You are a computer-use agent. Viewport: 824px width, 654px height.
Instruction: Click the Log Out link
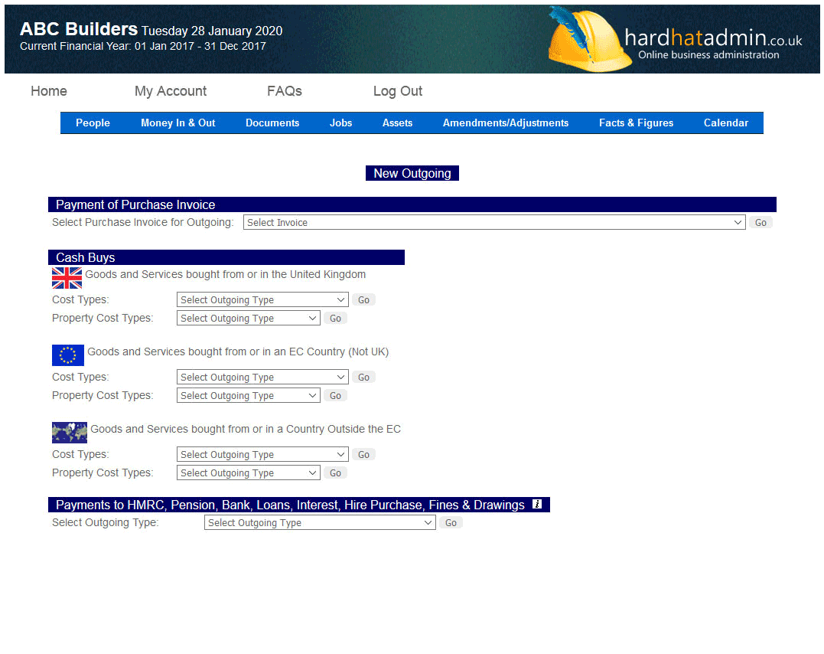click(x=397, y=91)
